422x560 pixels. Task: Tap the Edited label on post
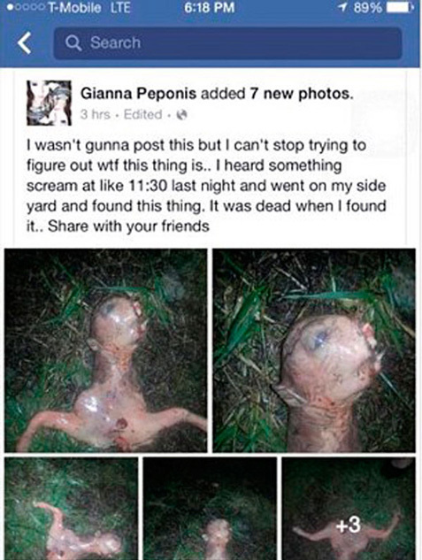click(142, 114)
